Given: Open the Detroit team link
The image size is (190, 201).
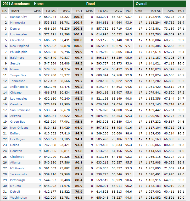Looking at the screenshot, I should (15, 192).
